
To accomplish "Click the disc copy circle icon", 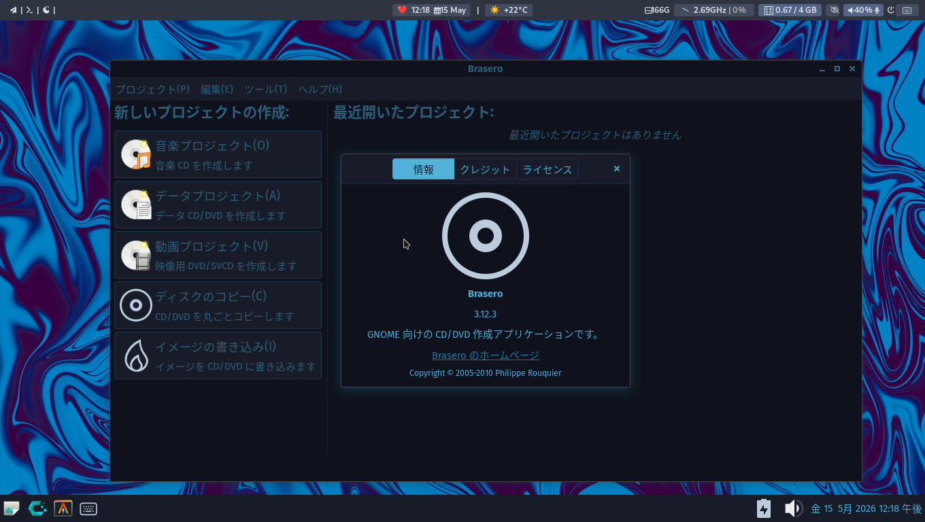I will pyautogui.click(x=136, y=305).
